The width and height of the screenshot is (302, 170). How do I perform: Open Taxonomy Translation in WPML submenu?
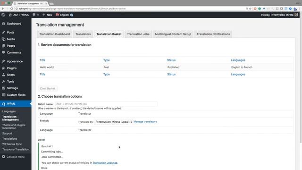click(x=16, y=149)
